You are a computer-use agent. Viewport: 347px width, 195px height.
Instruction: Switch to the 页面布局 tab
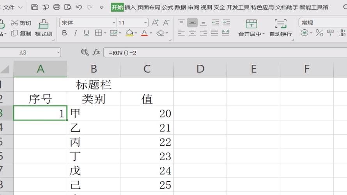click(149, 7)
